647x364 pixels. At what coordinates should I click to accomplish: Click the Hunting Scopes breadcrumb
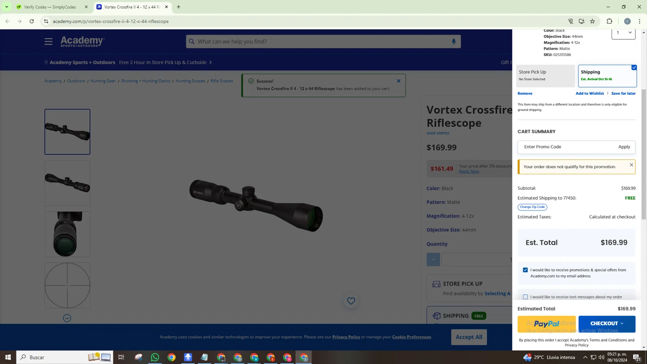(x=190, y=81)
